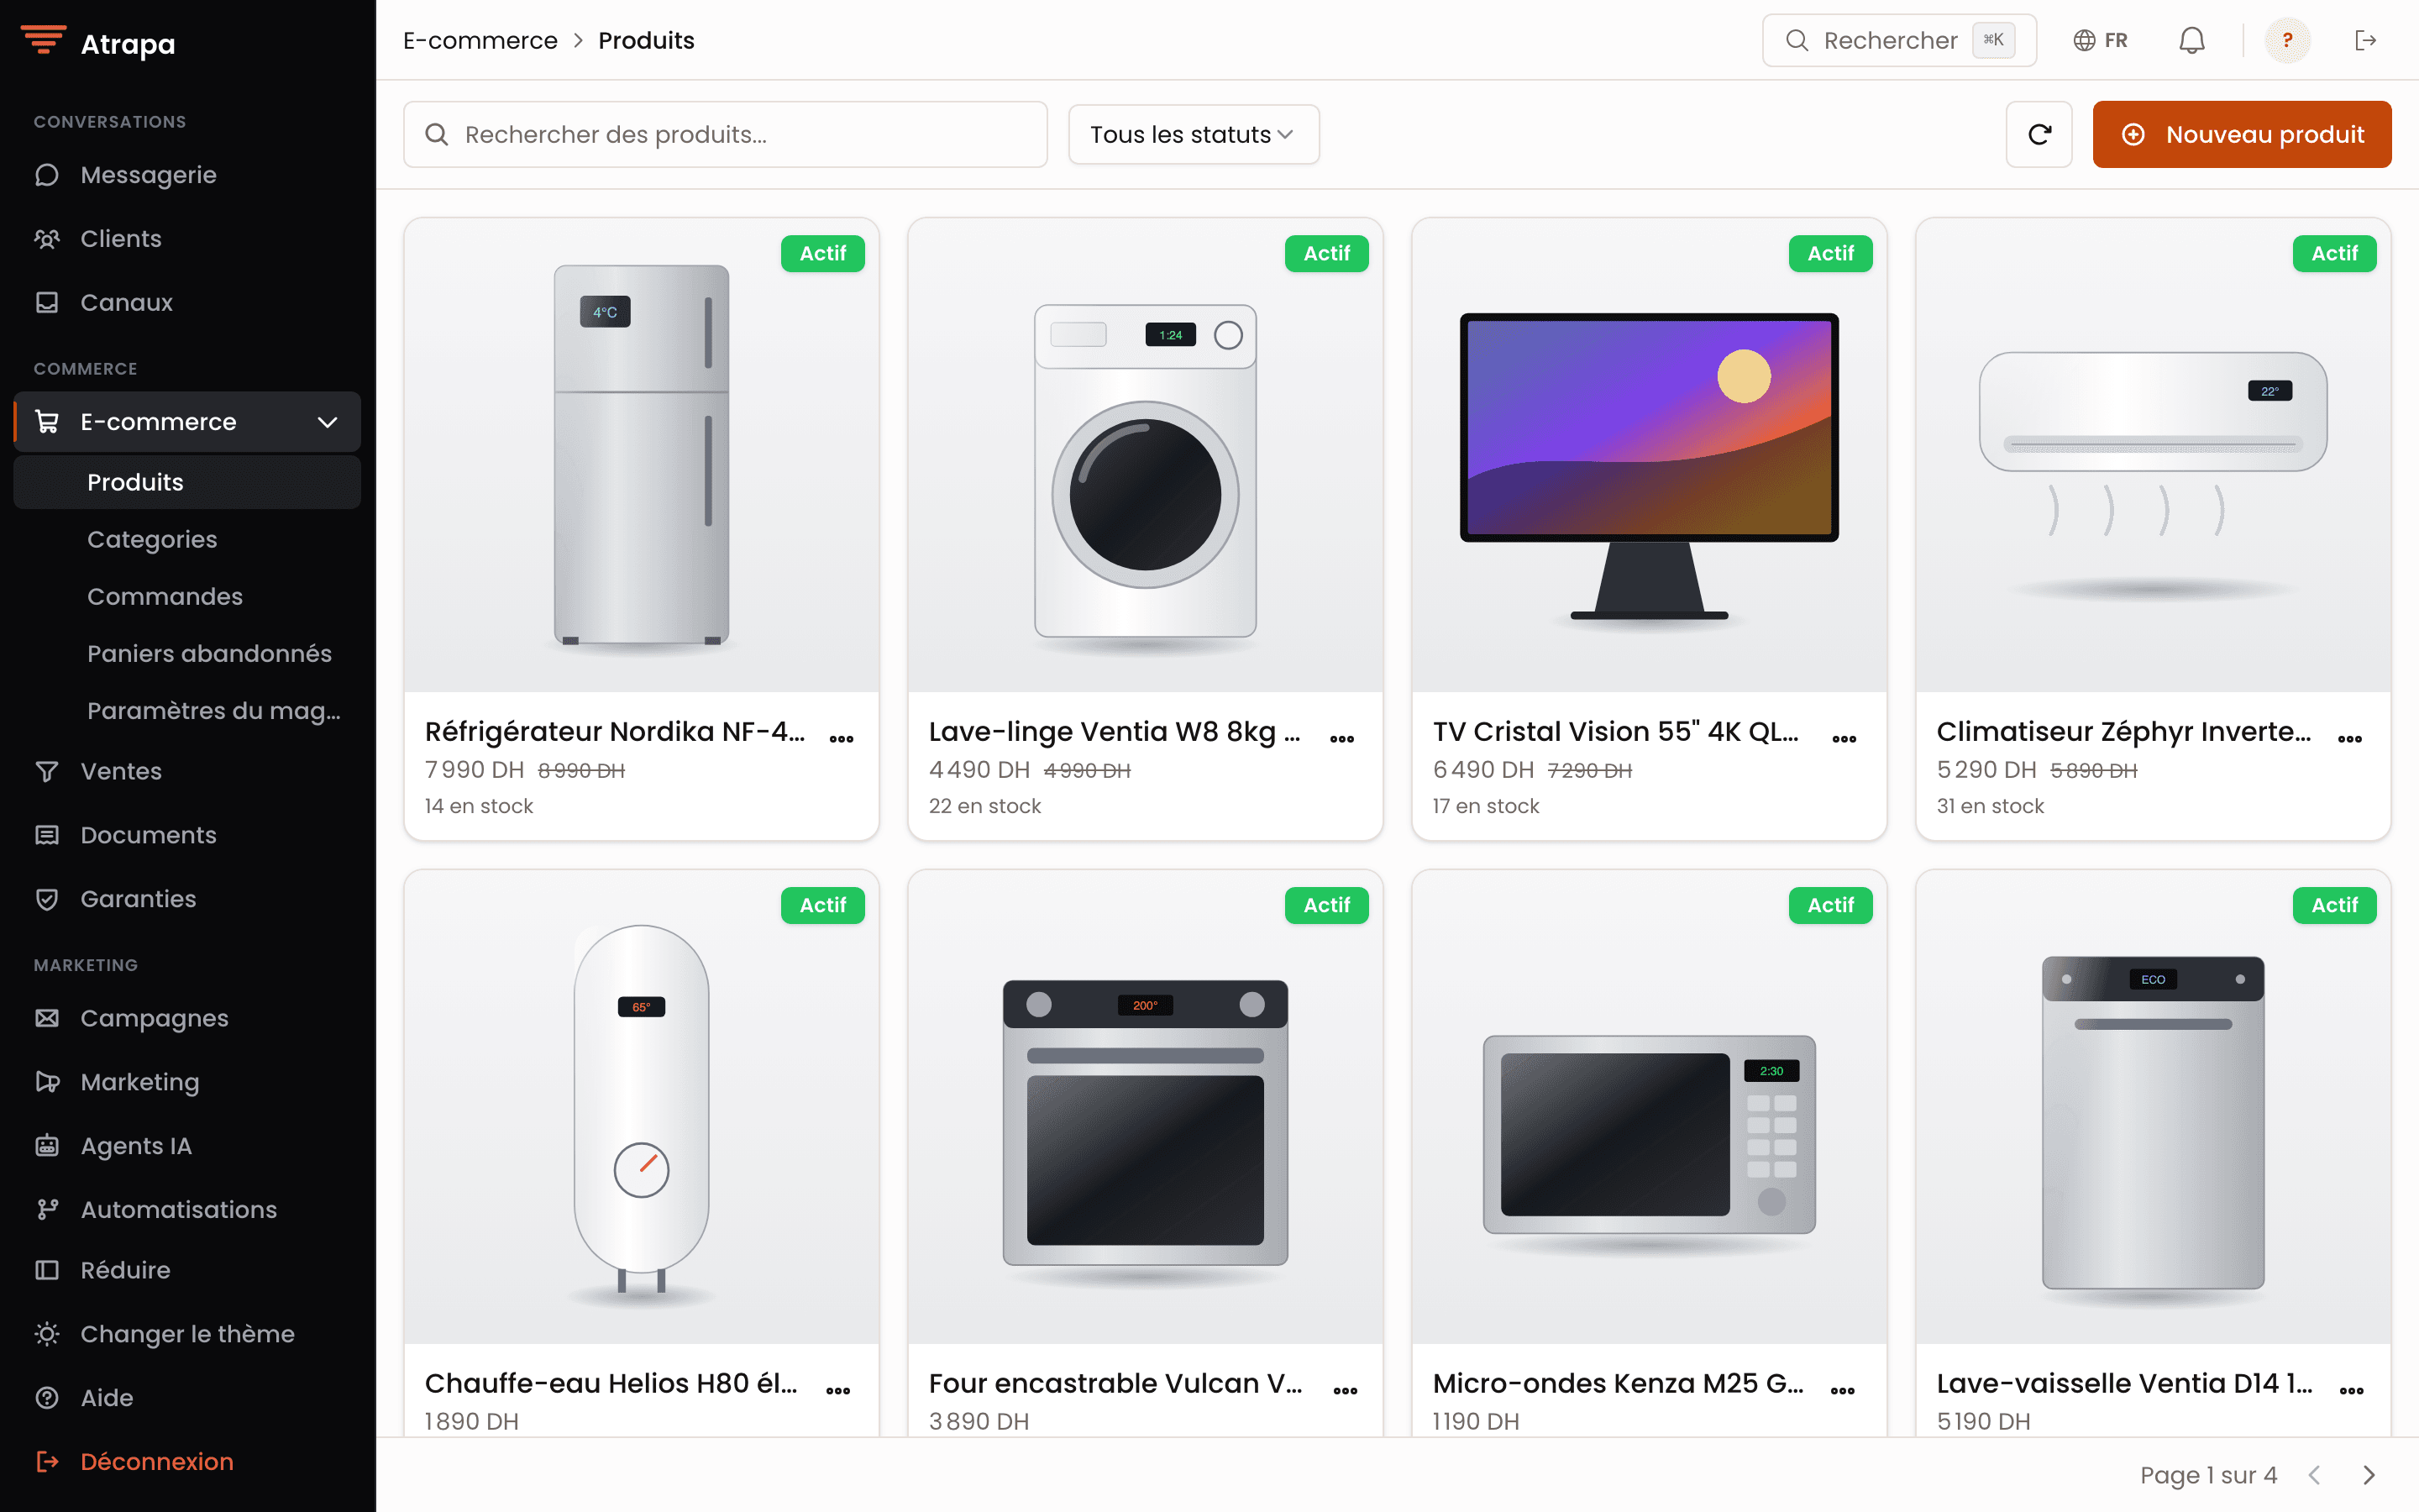
Task: Click TV Cristal Vision 55" title
Action: (x=1615, y=732)
